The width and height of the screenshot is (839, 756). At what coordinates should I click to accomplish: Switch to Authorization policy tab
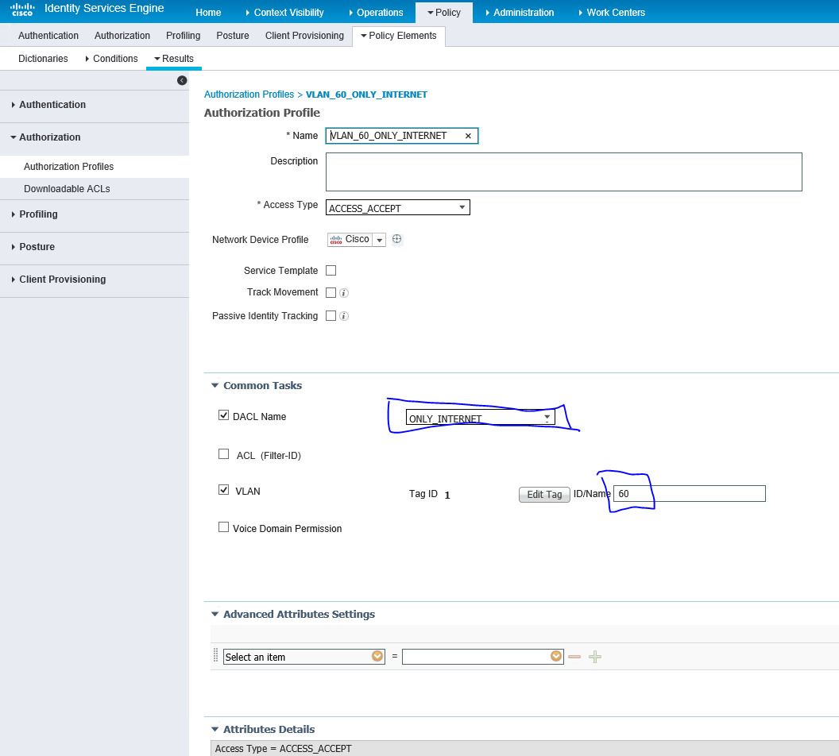122,36
